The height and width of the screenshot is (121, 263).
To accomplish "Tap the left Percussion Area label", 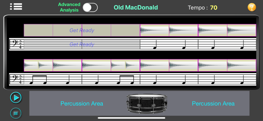I will (82, 103).
